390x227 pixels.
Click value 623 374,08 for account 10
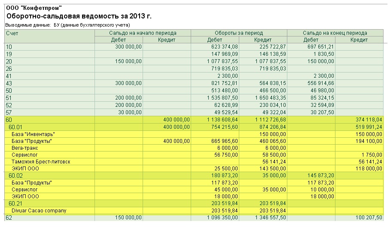(224, 47)
